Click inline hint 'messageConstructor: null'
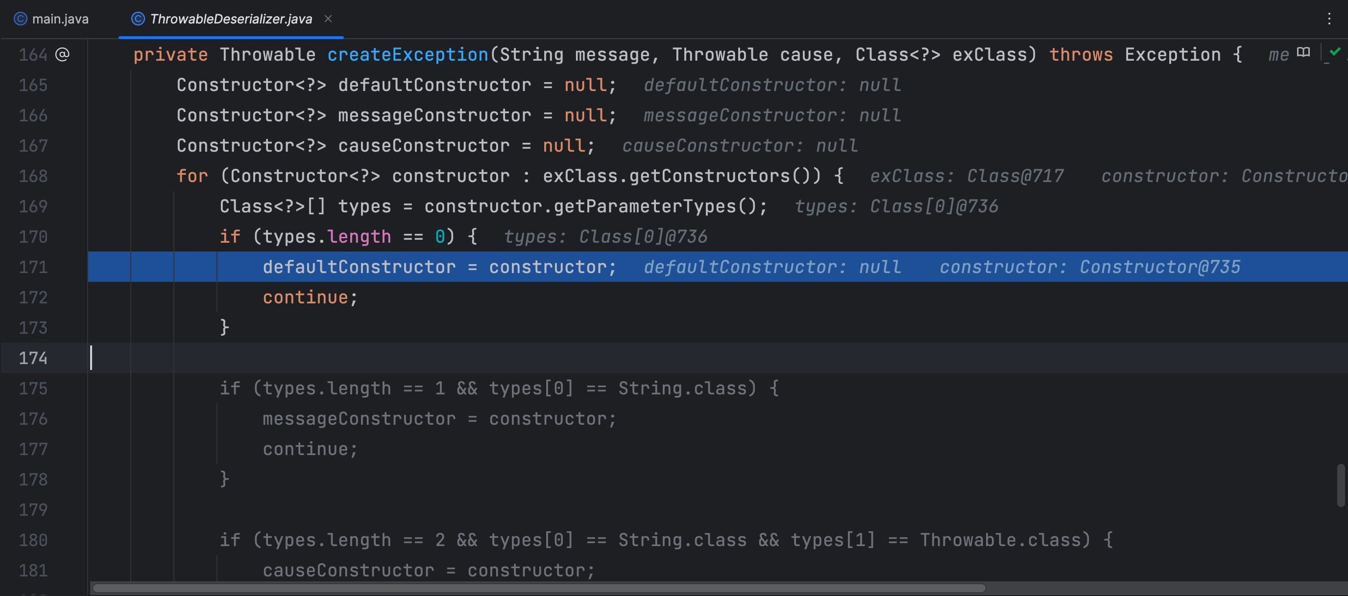Viewport: 1348px width, 596px height. pos(772,115)
